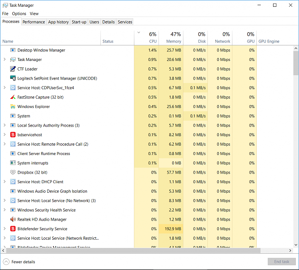Click the FastStone Capture icon
This screenshot has height=270, width=299.
(13, 97)
